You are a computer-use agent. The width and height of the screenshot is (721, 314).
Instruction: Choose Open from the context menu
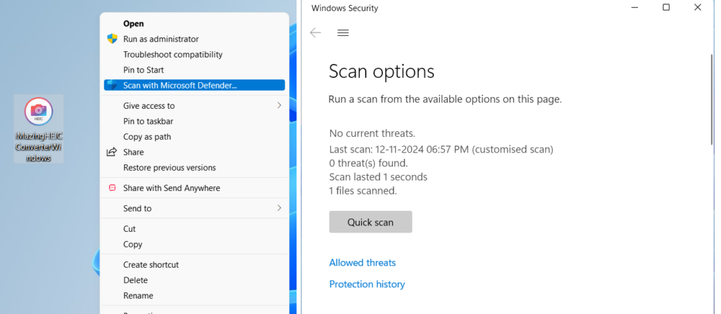point(133,24)
